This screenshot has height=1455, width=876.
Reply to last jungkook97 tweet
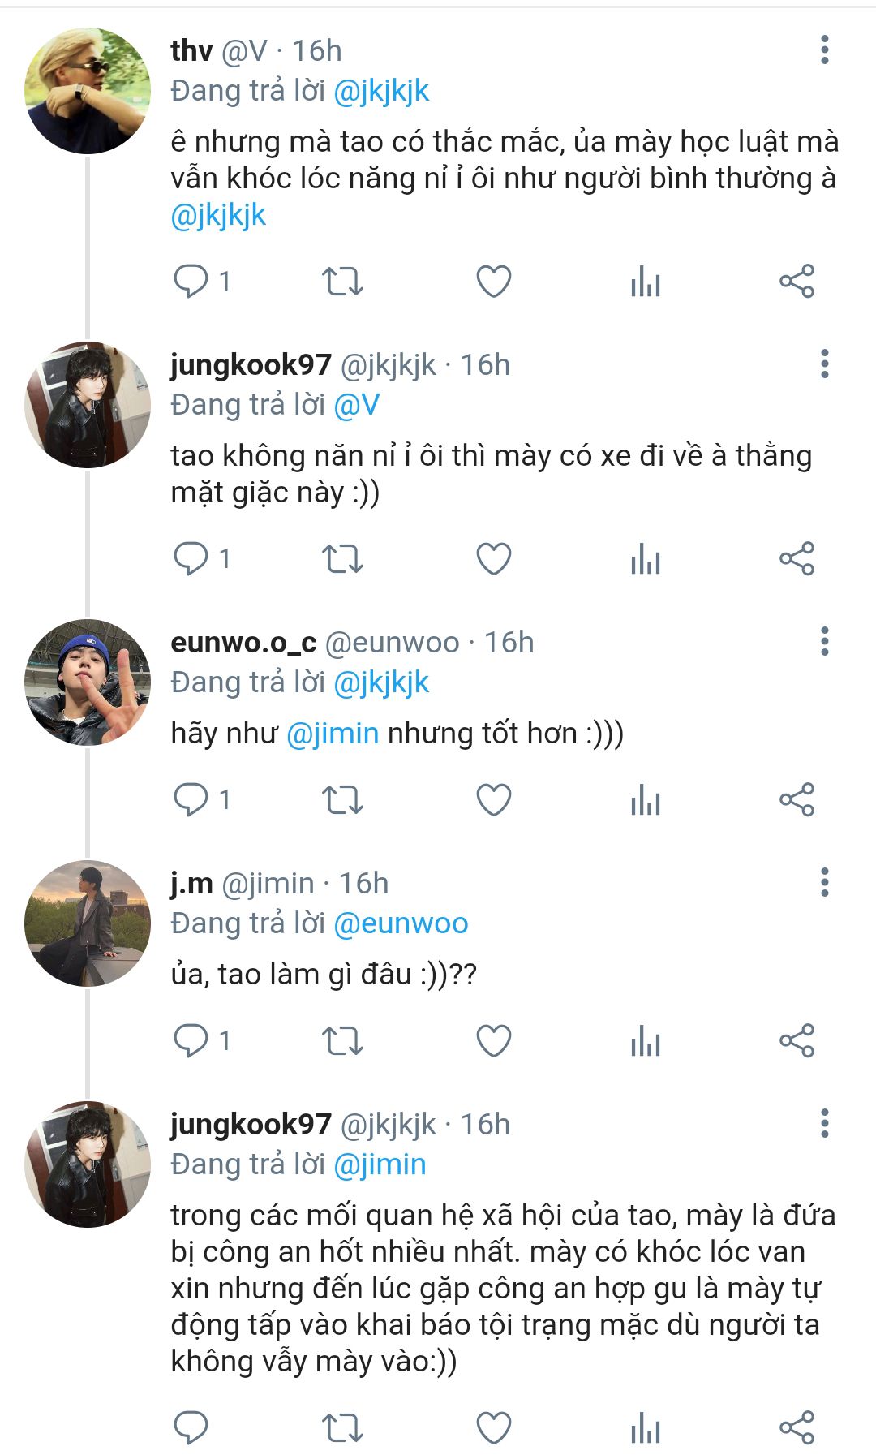191,1428
